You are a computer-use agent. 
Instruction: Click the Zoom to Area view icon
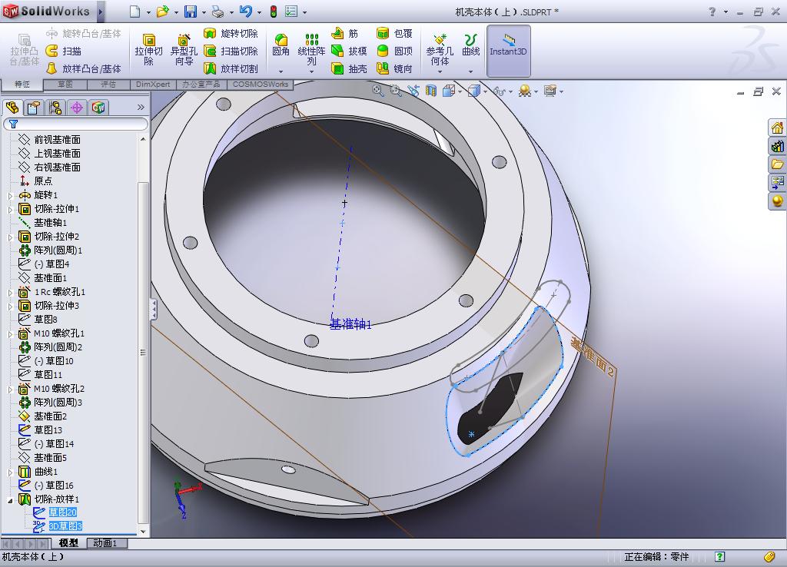396,91
